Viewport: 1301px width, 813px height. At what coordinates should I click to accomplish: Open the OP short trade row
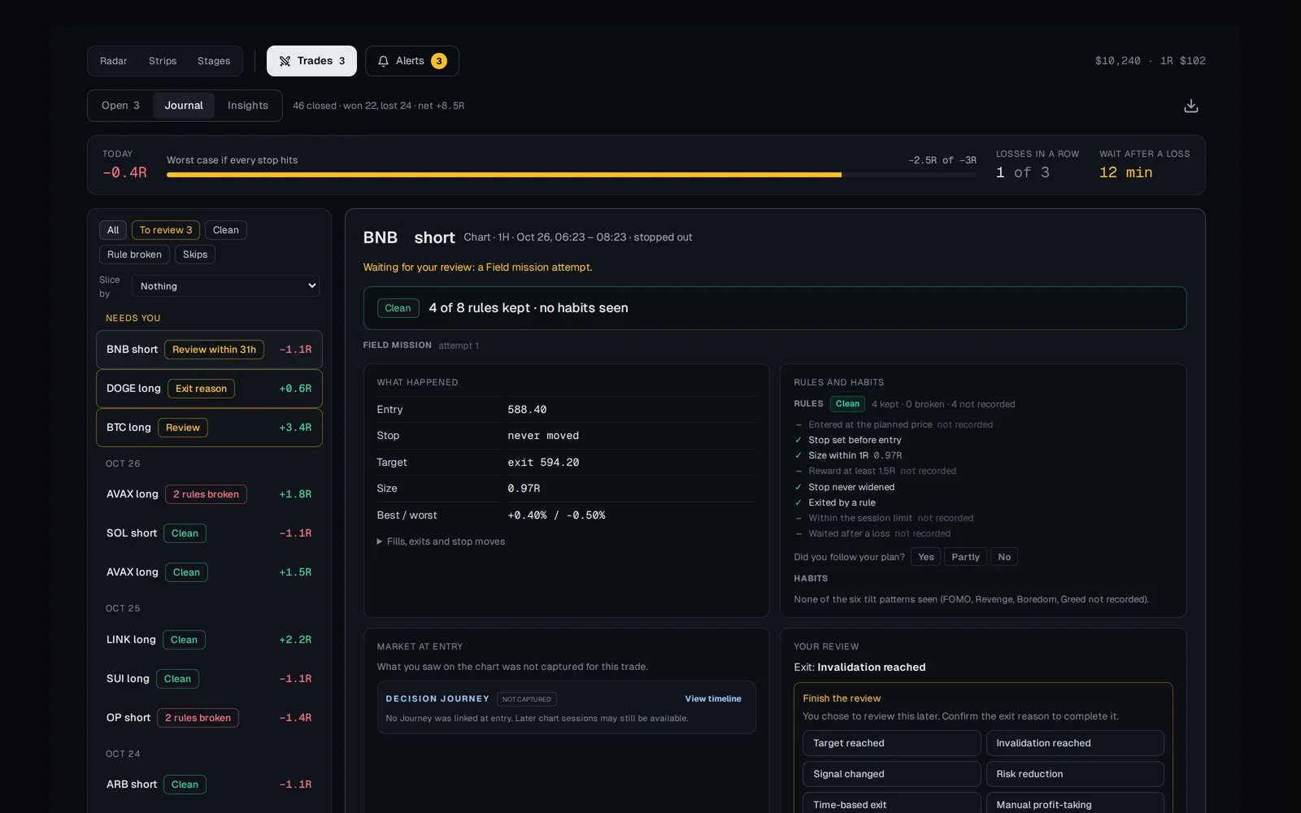tap(209, 718)
